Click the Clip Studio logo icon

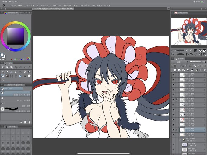(4, 5)
